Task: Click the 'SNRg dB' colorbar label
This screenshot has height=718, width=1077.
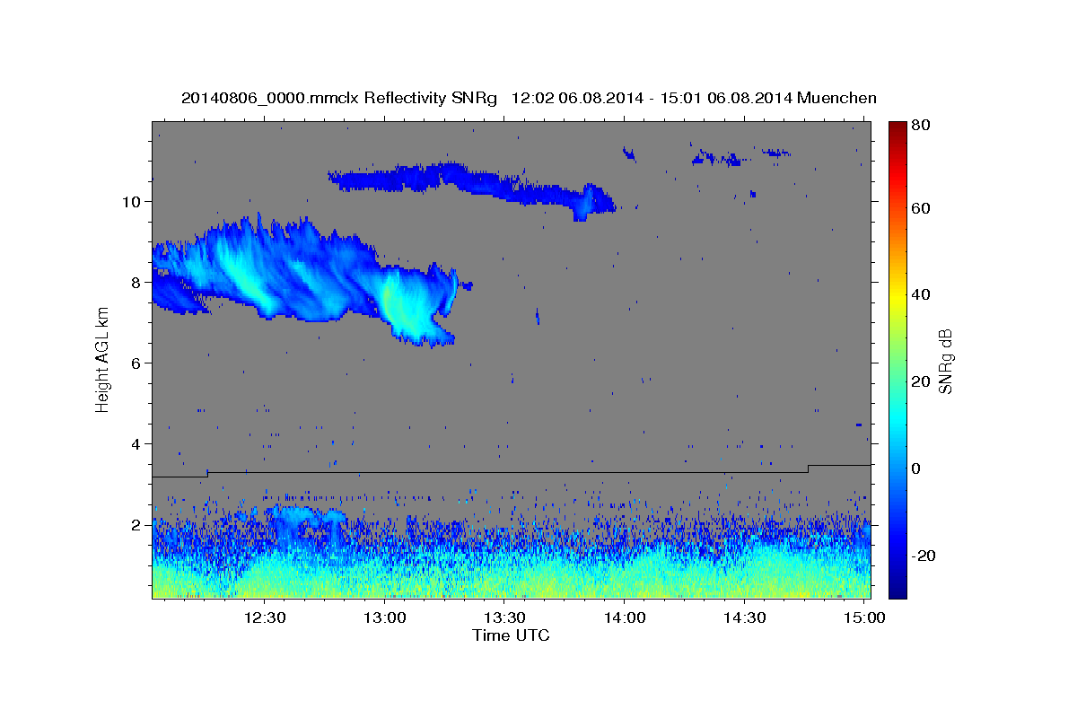Action: 945,361
